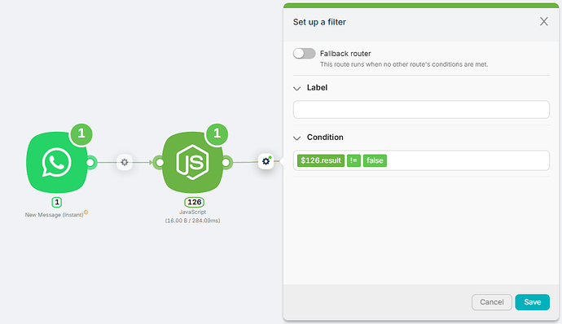Screen dimensions: 562x324
Task: Open the WhatsApp module's green run bubble
Action: [81, 134]
